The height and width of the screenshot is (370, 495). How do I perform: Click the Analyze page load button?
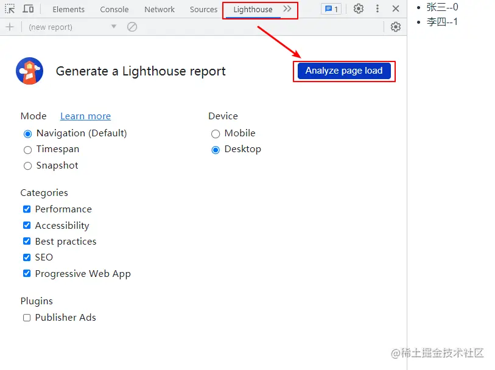coord(344,71)
